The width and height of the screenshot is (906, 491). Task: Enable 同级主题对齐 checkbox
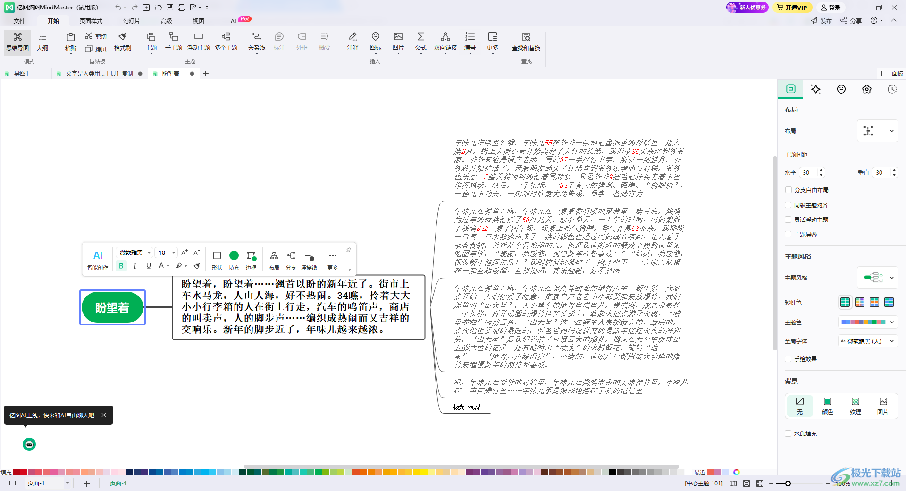point(788,205)
